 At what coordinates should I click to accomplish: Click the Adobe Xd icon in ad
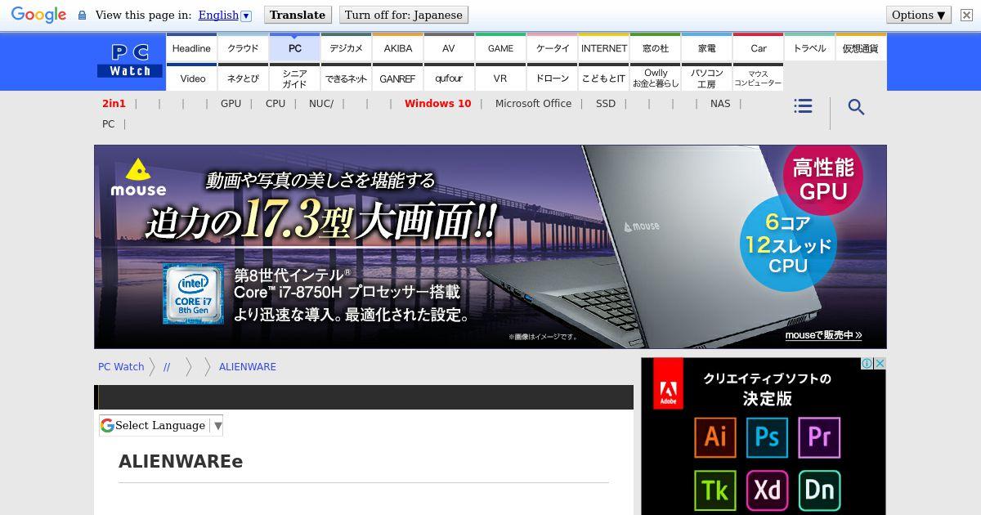[767, 490]
